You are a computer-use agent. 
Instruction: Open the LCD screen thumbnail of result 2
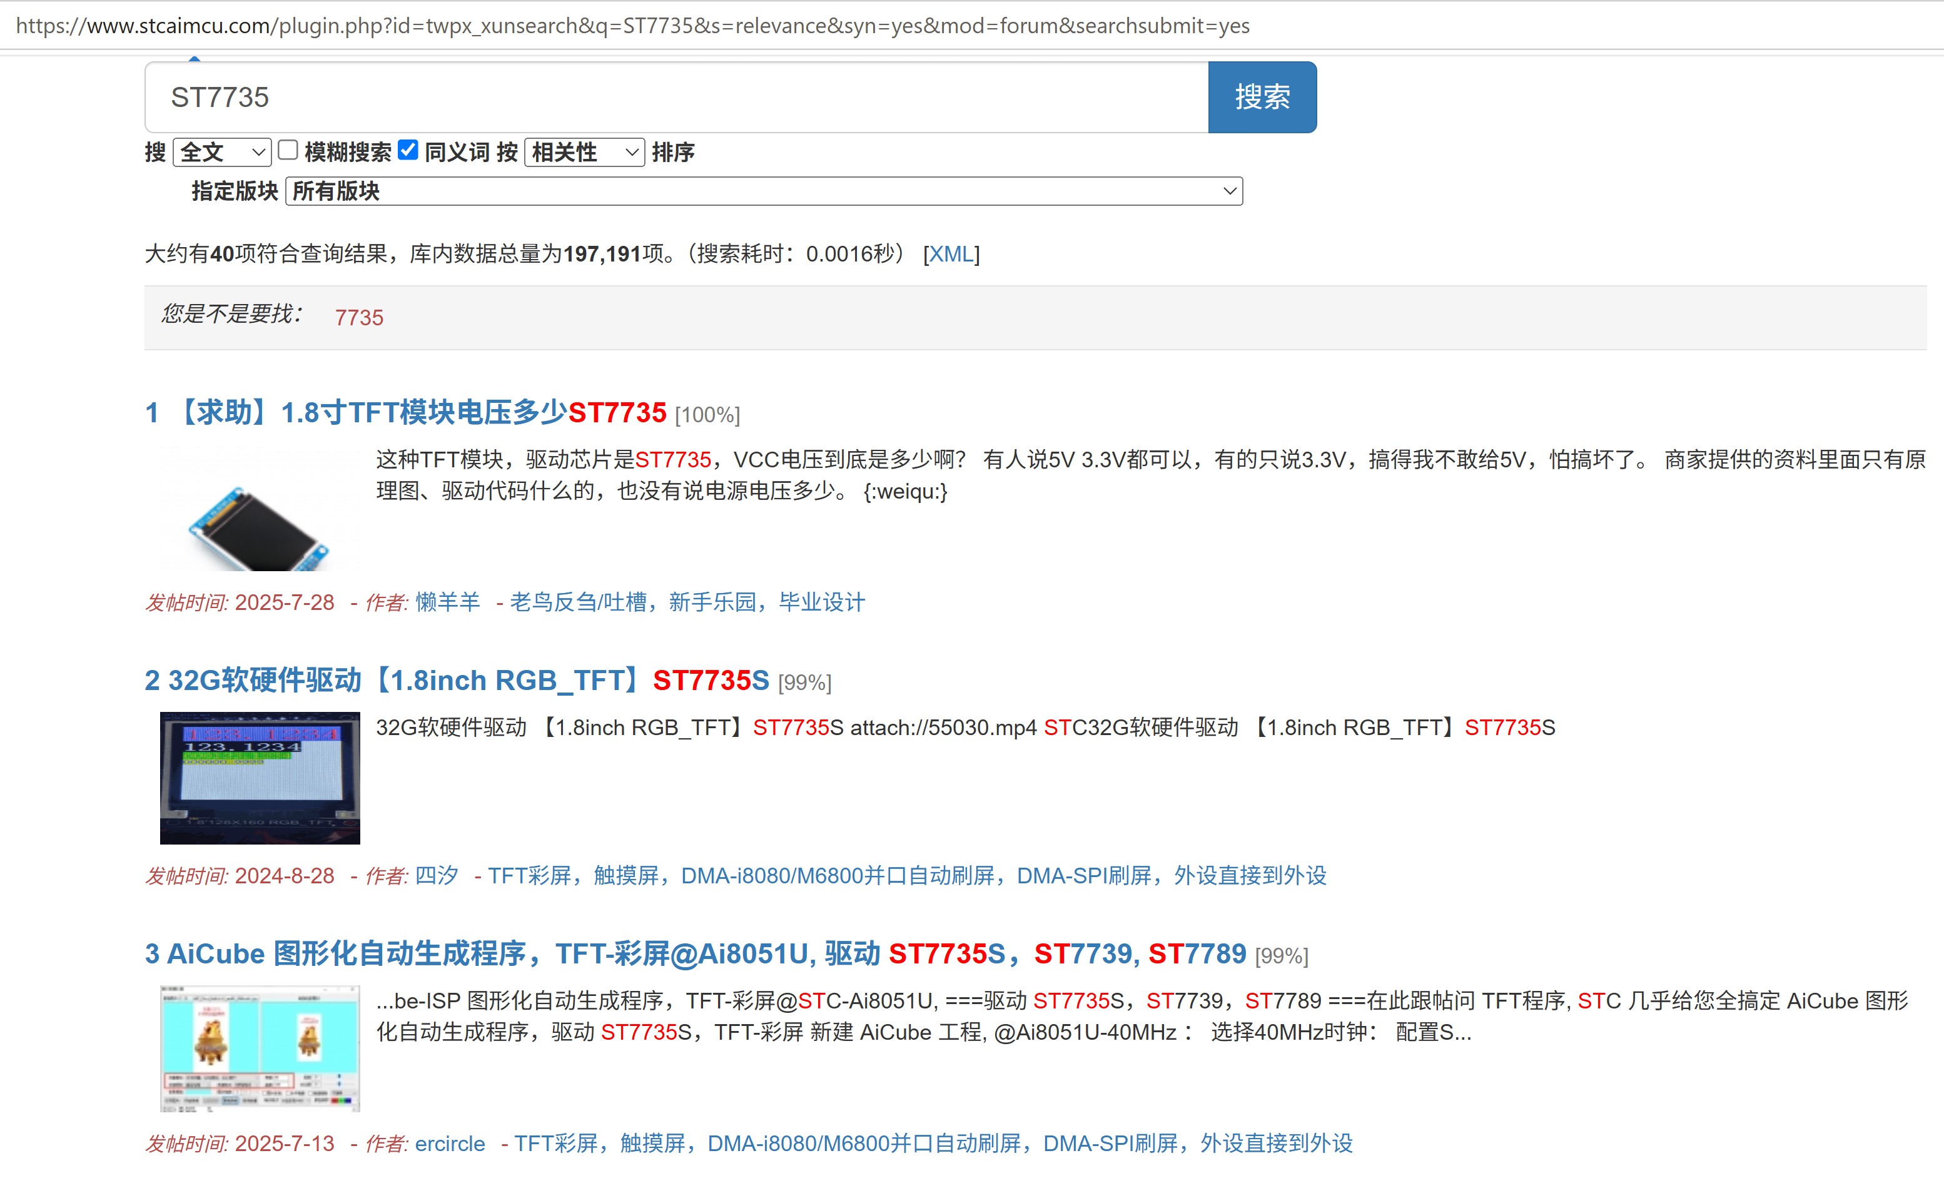(260, 778)
